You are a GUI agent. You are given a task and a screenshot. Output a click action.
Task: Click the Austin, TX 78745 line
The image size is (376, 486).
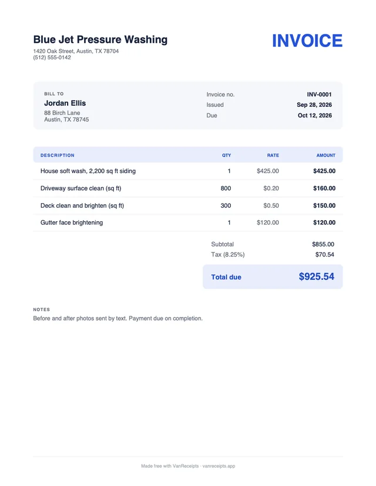click(66, 120)
